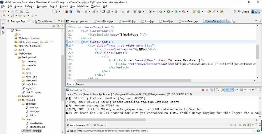262x134 pixels.
Task: Select the Web App Libraries node
Action: 29,38
